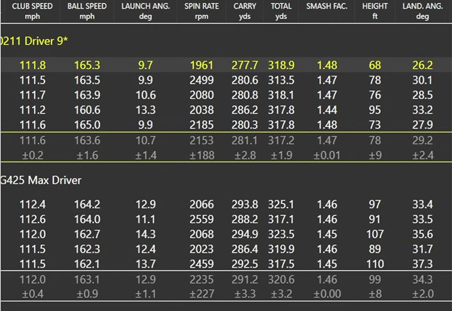Select the LAND. ANG. deg column header

tap(423, 11)
